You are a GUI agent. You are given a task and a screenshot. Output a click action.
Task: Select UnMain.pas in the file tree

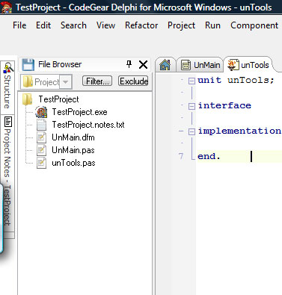[73, 150]
